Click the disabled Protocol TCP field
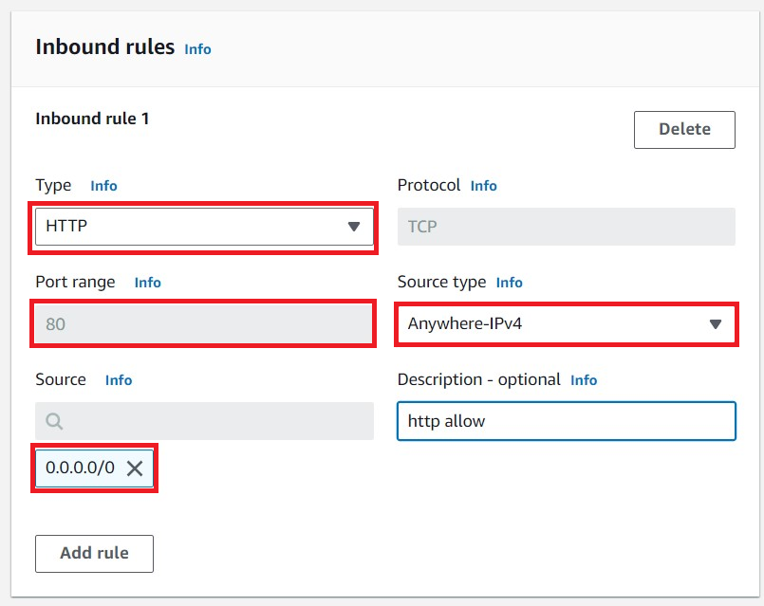The height and width of the screenshot is (606, 764). pyautogui.click(x=566, y=227)
